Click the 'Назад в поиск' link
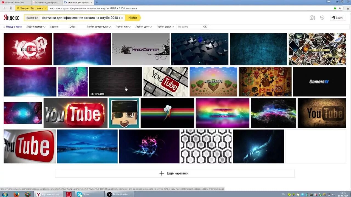Viewport: 351px width, 197px height. click(x=13, y=27)
